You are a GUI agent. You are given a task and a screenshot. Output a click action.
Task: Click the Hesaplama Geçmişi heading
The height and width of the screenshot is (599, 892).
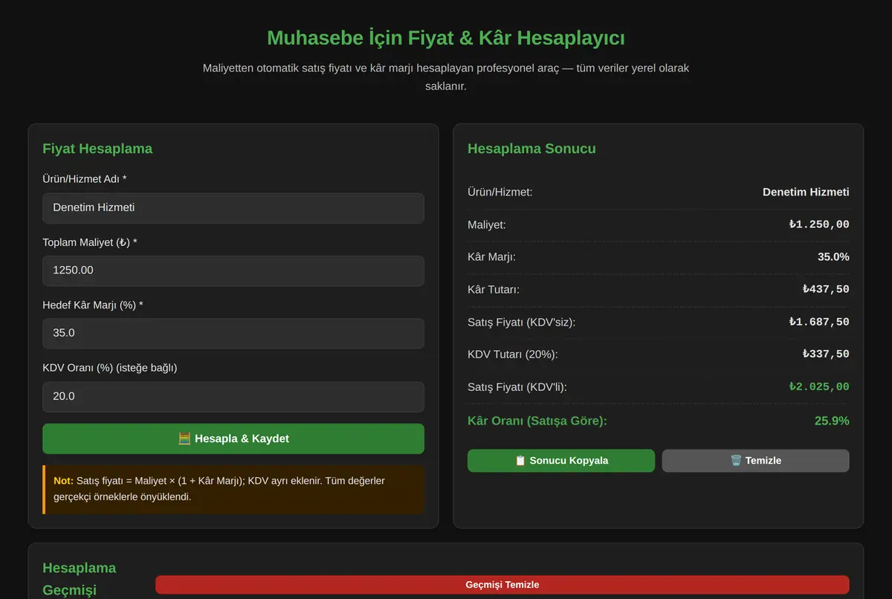coord(80,579)
